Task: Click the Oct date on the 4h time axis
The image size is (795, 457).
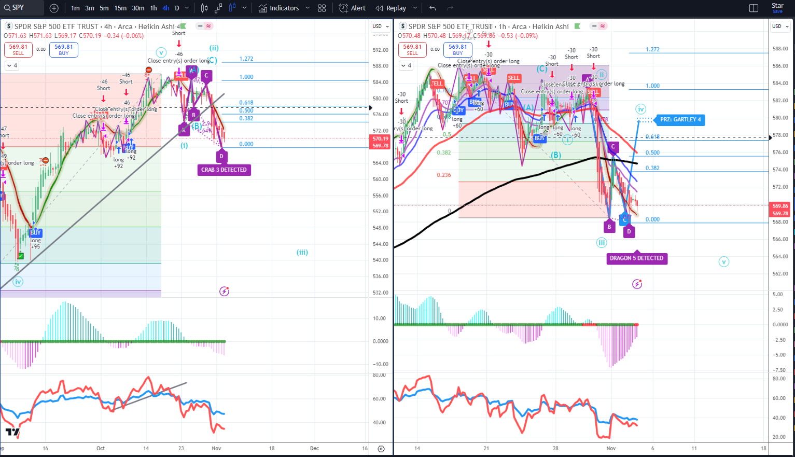Action: pyautogui.click(x=101, y=448)
